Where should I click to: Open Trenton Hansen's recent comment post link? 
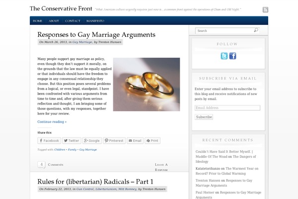coord(224,183)
